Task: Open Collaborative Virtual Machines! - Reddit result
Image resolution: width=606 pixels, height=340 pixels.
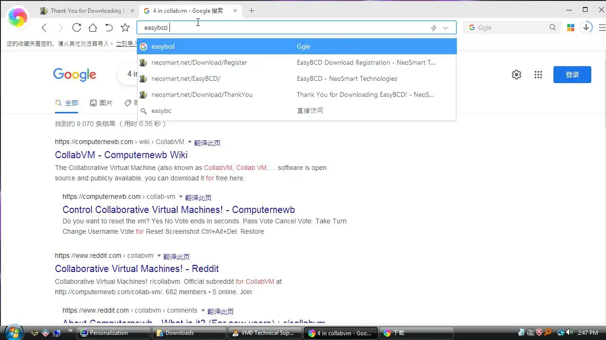Action: click(137, 269)
